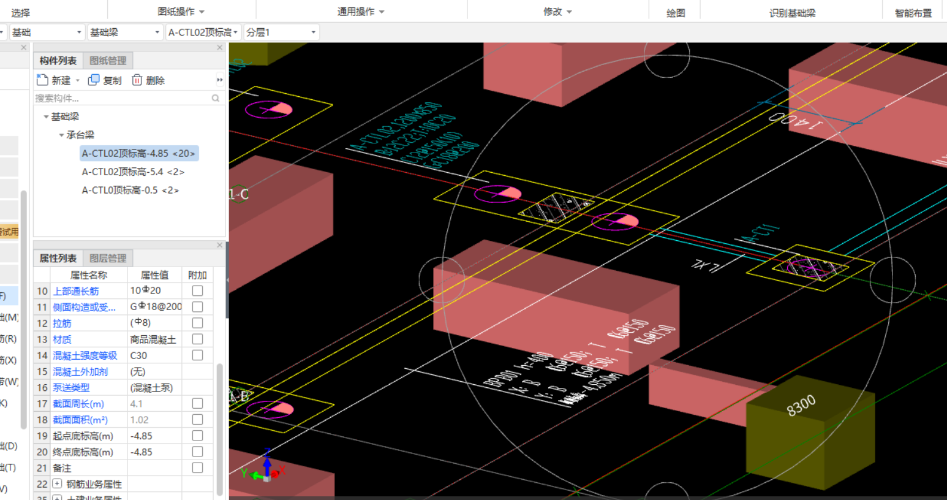Select component A-CTL02顶标高-5.4 <2>
The image size is (947, 500).
click(133, 172)
